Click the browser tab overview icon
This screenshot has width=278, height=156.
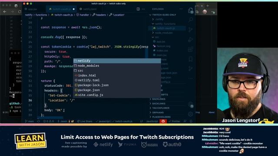[16, 6]
